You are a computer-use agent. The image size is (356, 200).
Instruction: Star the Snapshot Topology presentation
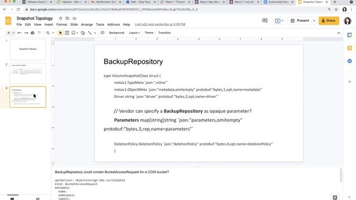[61, 18]
